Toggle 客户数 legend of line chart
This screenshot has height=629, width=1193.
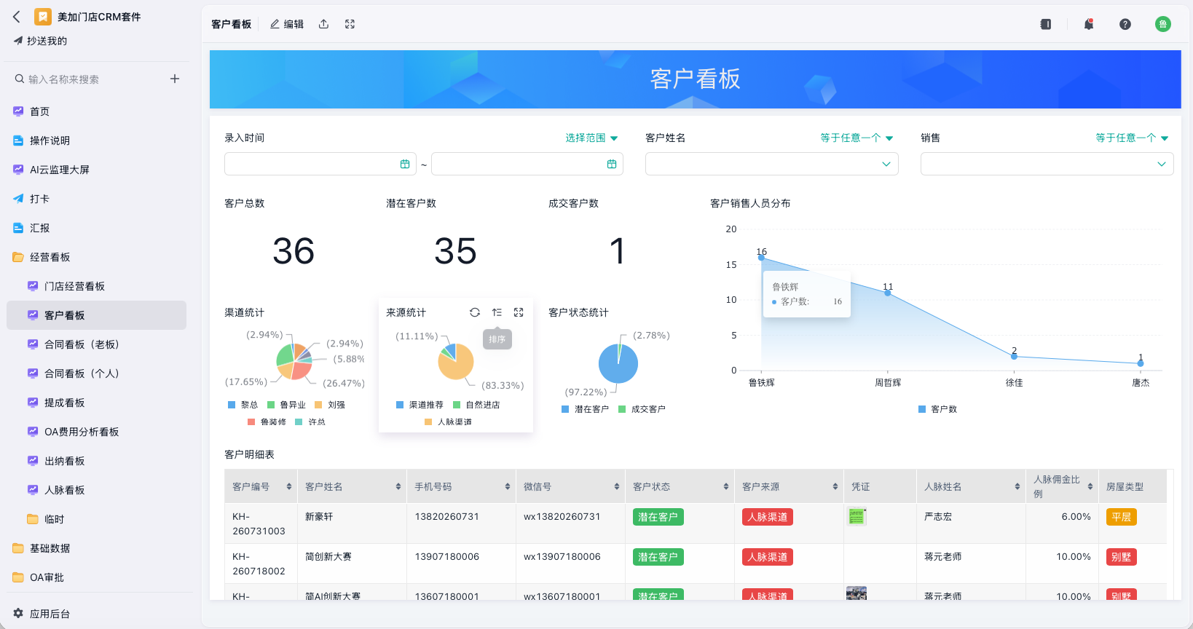938,409
